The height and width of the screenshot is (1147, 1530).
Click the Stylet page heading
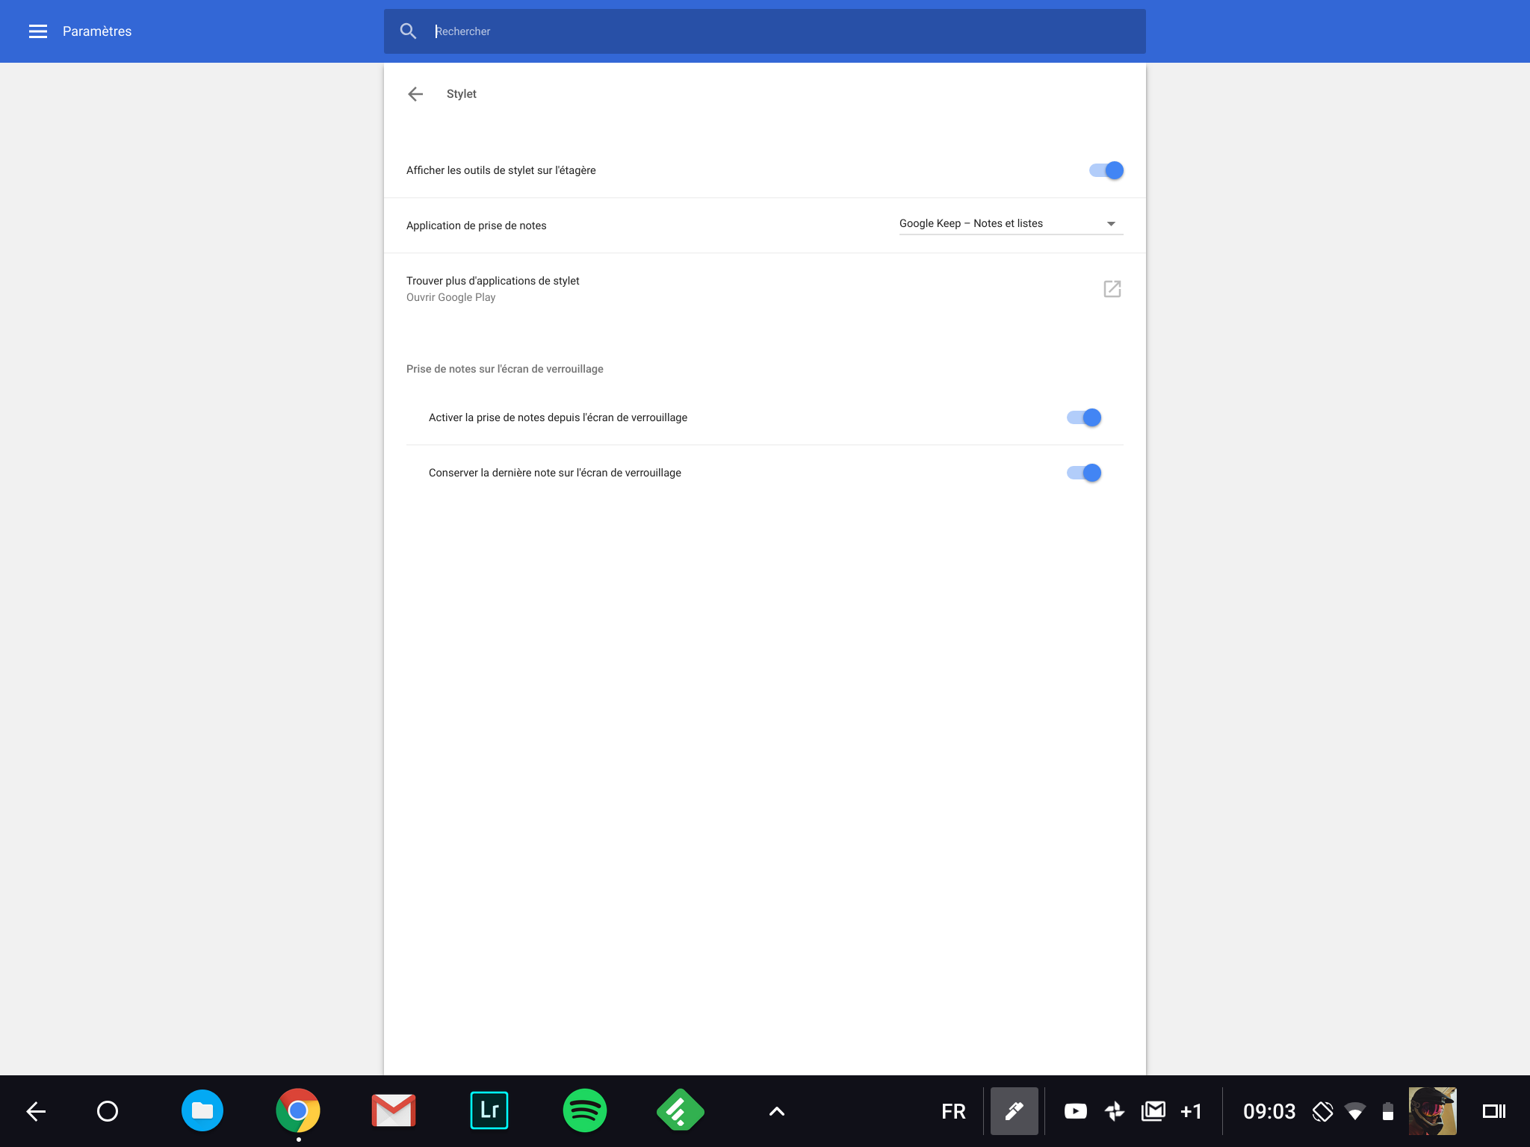point(462,94)
